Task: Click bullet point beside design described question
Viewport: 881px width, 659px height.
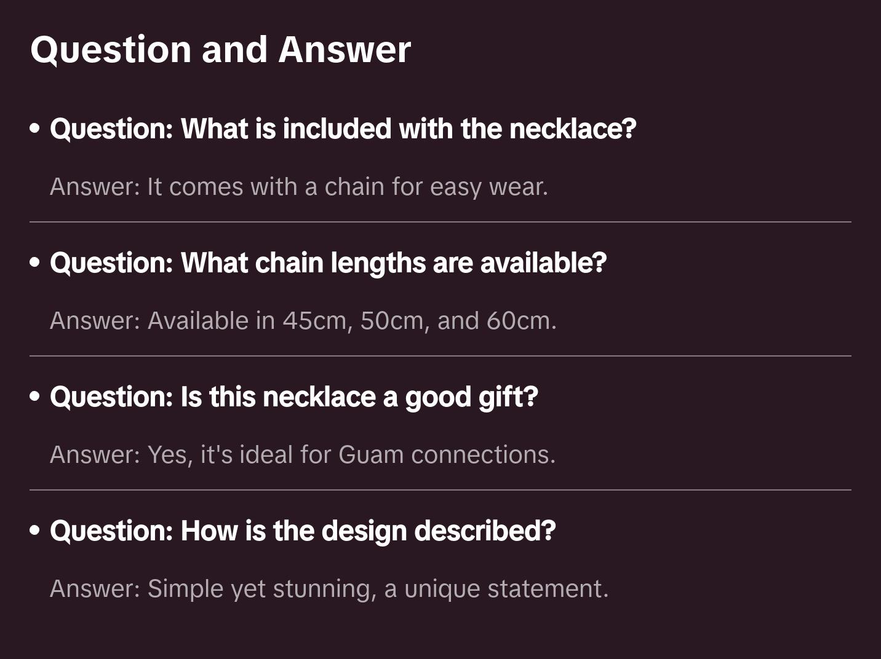Action: [35, 531]
